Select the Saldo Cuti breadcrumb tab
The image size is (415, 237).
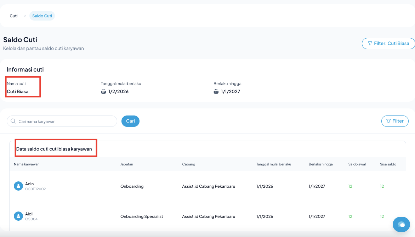pyautogui.click(x=42, y=16)
